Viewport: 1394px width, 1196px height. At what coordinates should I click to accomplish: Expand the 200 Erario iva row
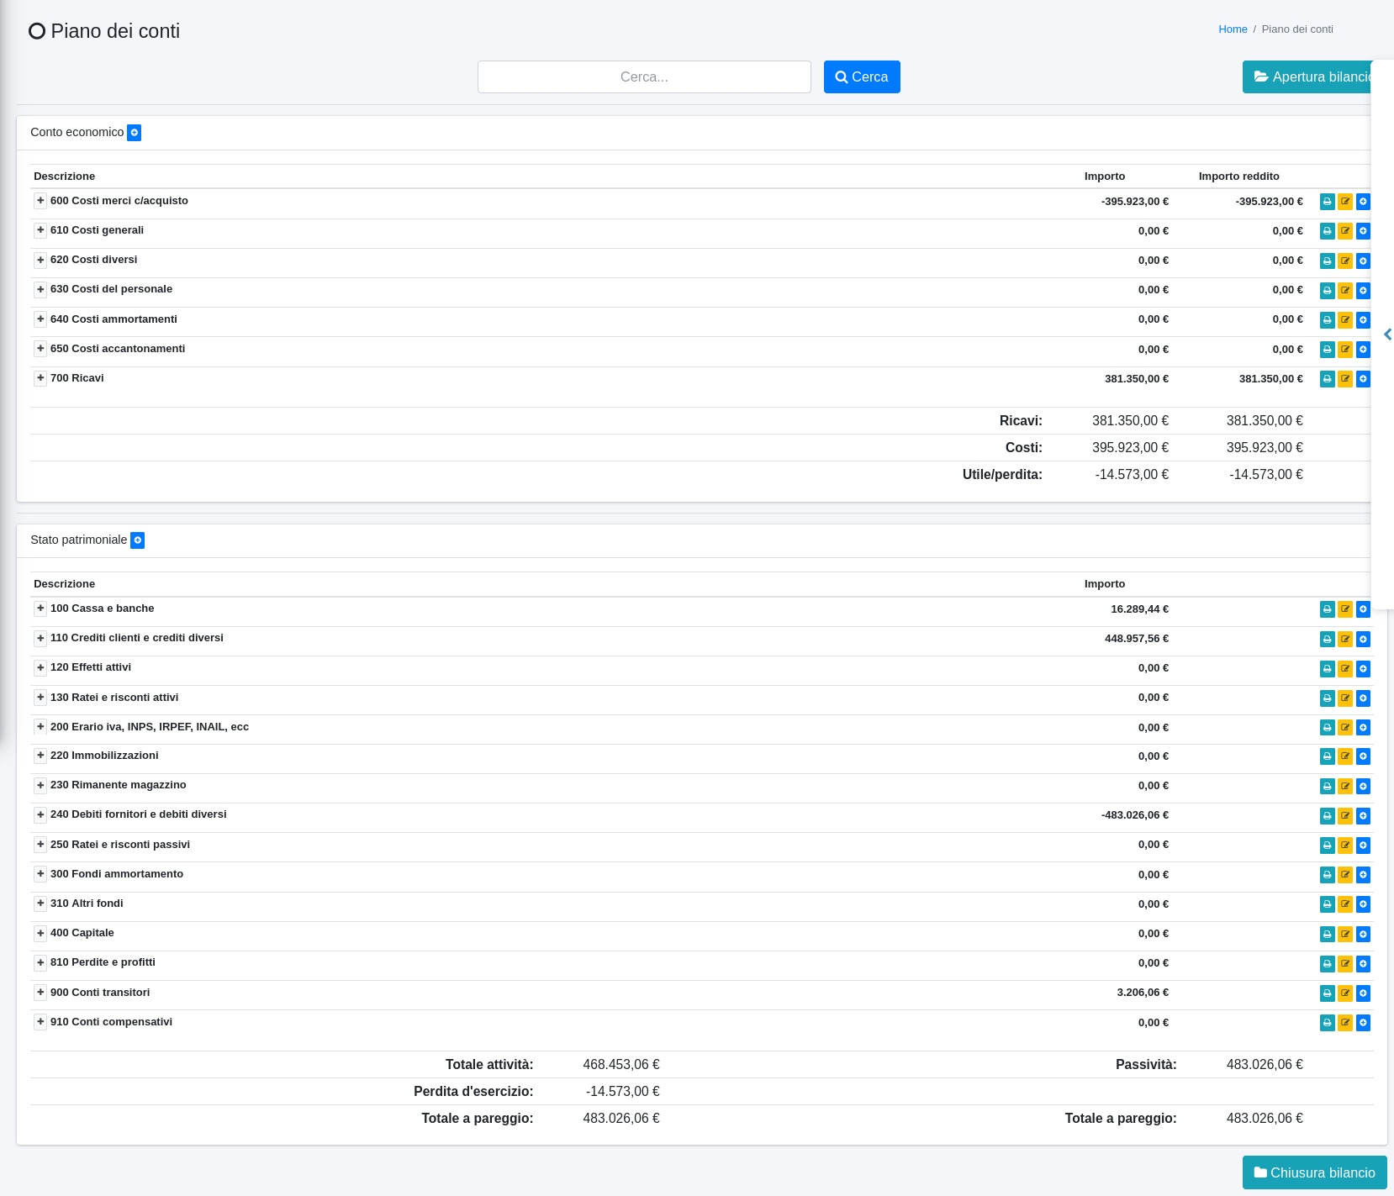tap(40, 727)
